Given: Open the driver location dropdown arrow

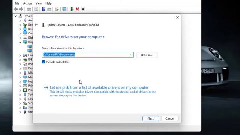Looking at the screenshot, I should pyautogui.click(x=131, y=55).
